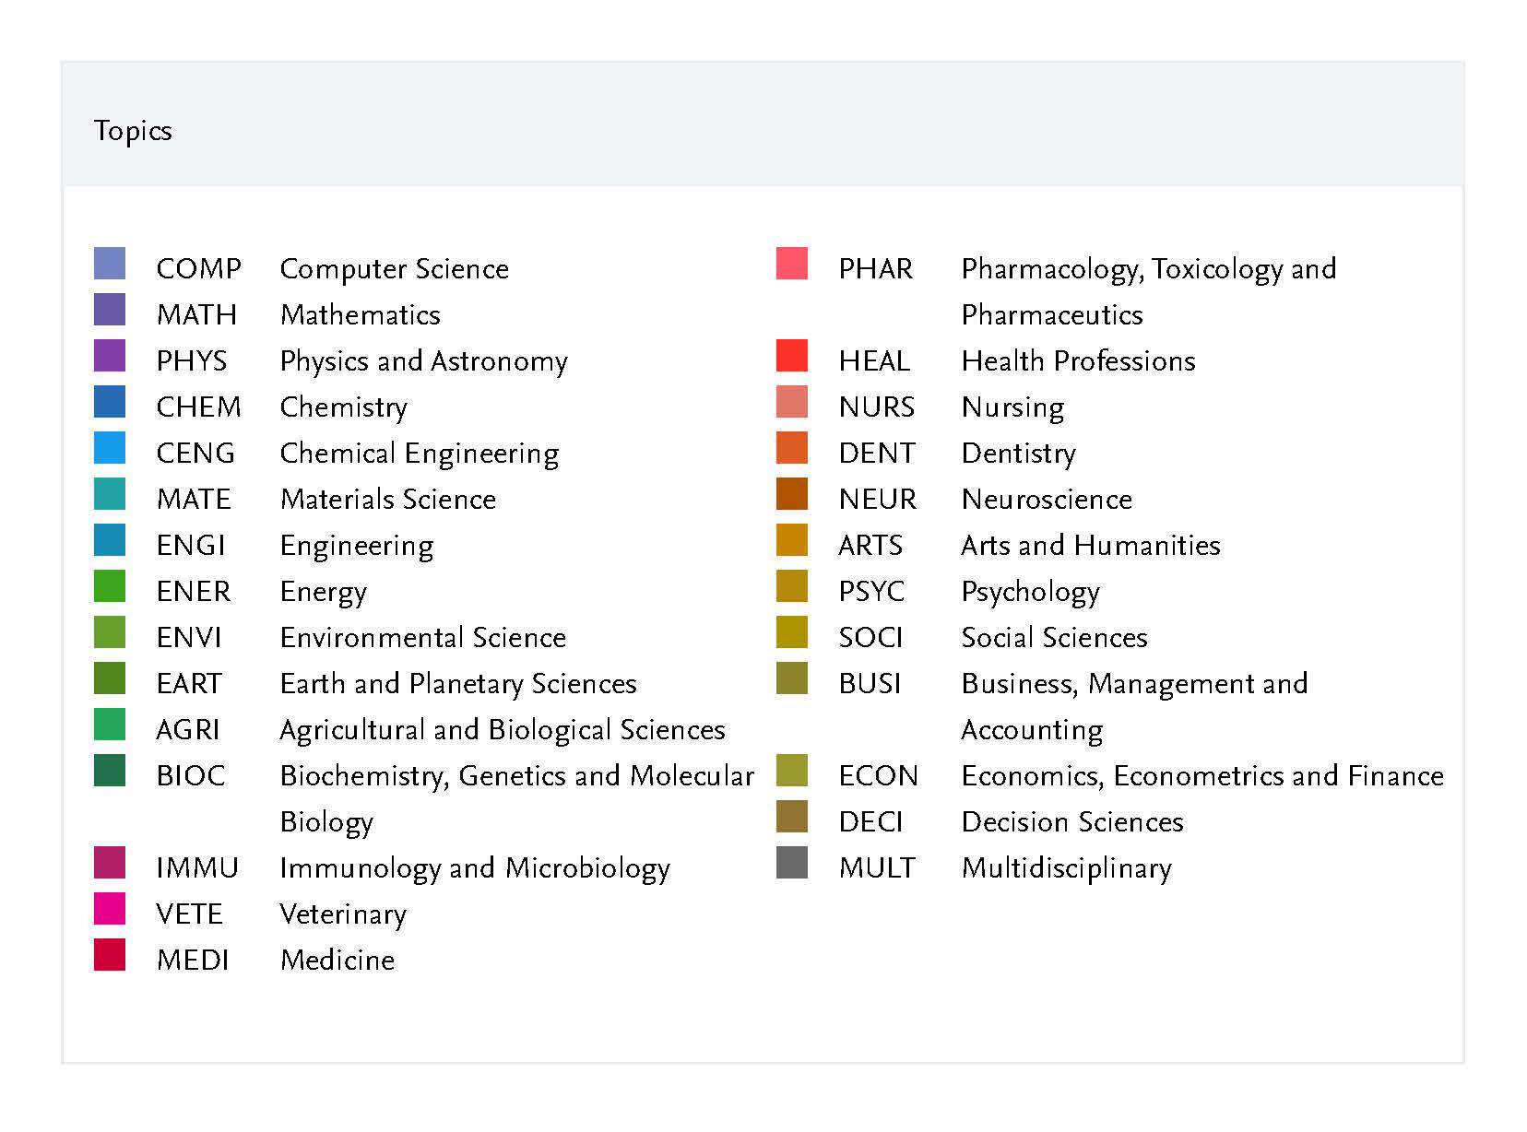This screenshot has width=1527, height=1132.
Task: Click the Topics panel header
Action: pos(133,131)
